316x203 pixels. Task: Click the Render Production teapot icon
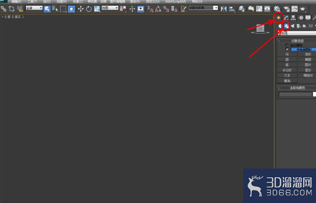pyautogui.click(x=303, y=9)
